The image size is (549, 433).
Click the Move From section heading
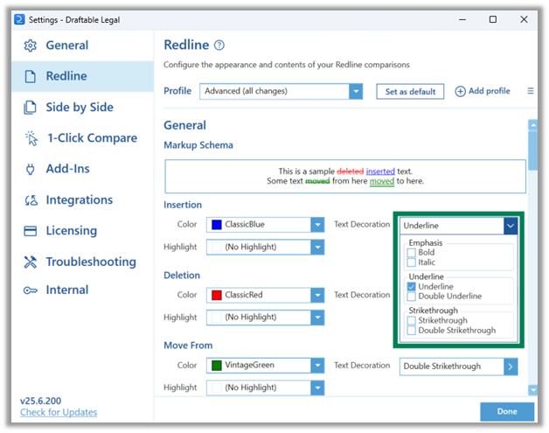188,346
